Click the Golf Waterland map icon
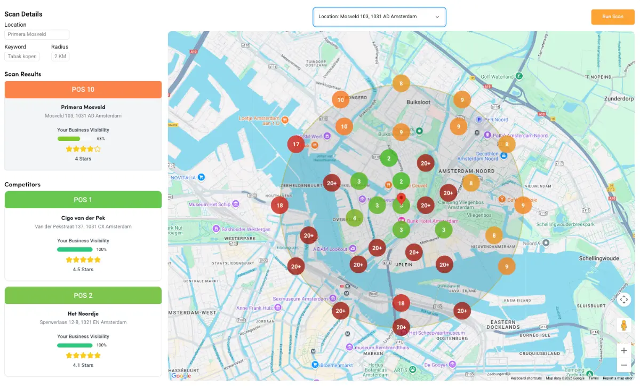Image resolution: width=640 pixels, height=386 pixels. (519, 76)
